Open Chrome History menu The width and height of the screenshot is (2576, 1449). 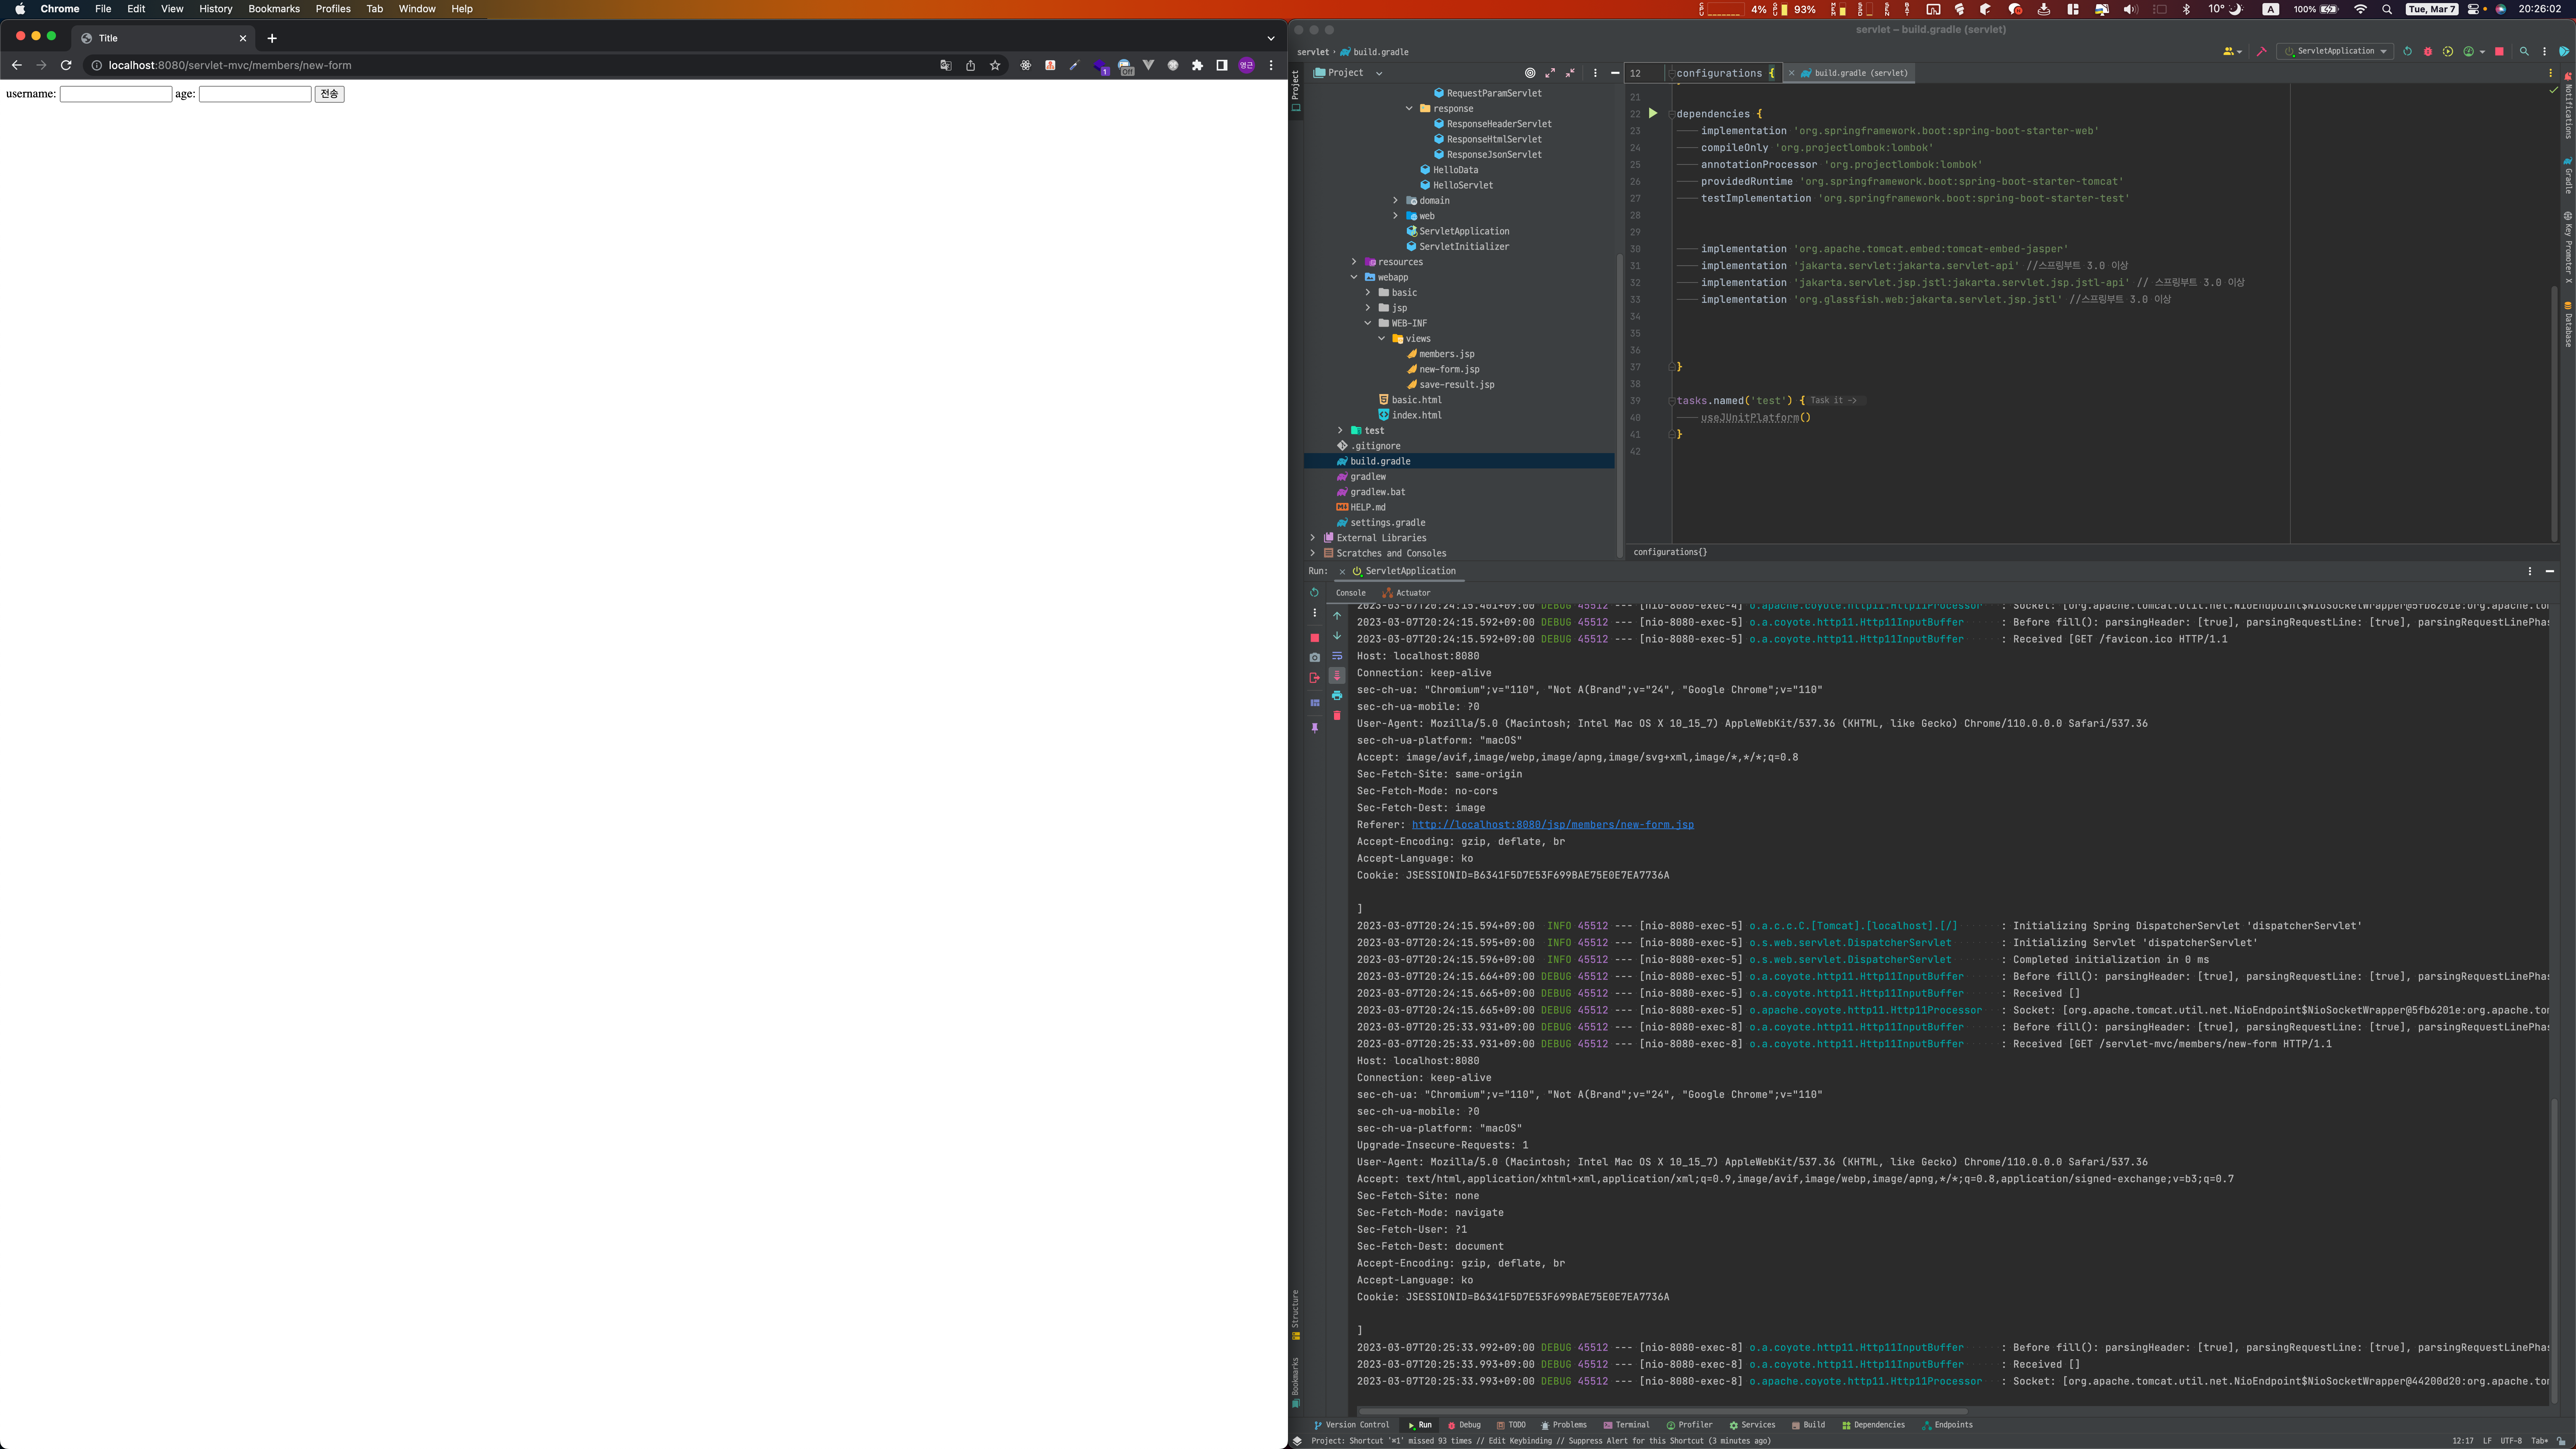pos(215,9)
